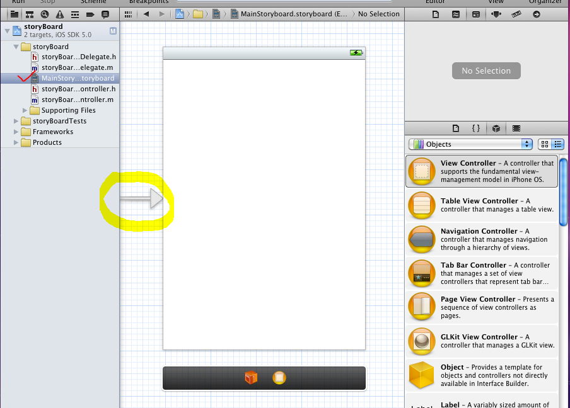Expand the Supporting Files folder
Image resolution: width=570 pixels, height=408 pixels.
click(25, 110)
